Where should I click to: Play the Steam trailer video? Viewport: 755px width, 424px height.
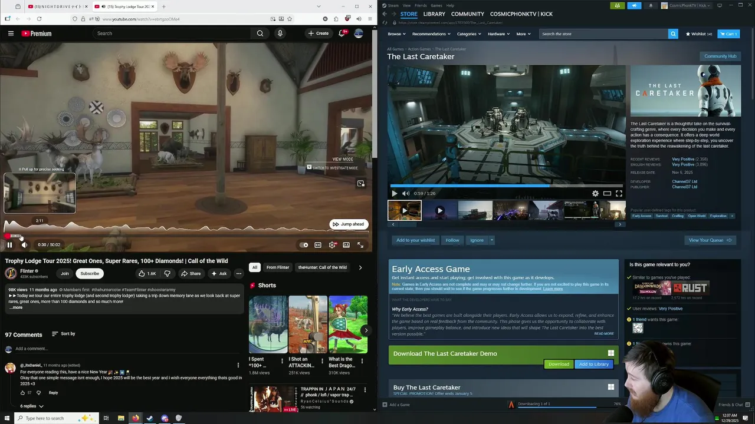tap(395, 193)
